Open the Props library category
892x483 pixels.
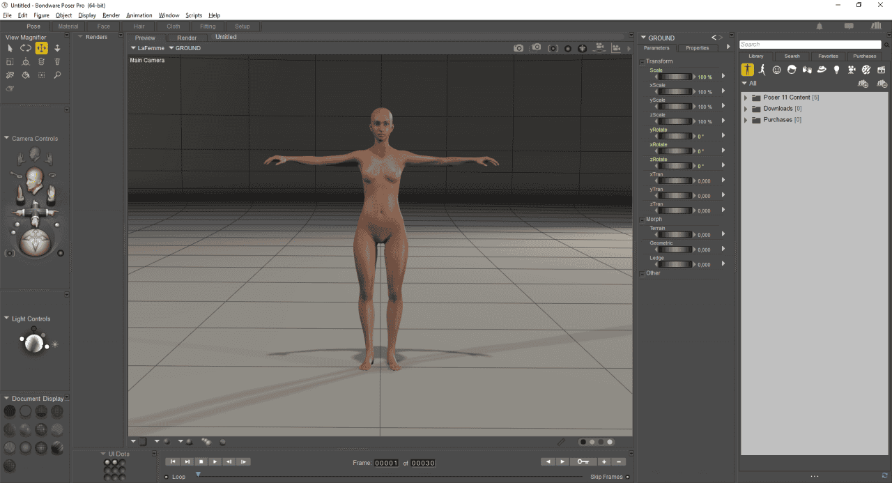pos(822,70)
